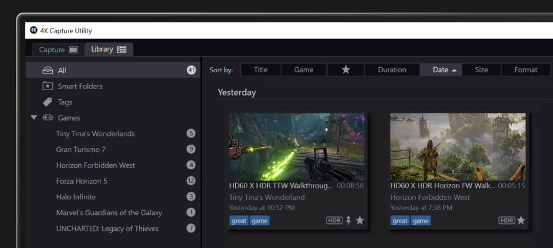Click HDR badge on Horizon FW card
Viewport: 553px width, 248px height.
coord(507,220)
